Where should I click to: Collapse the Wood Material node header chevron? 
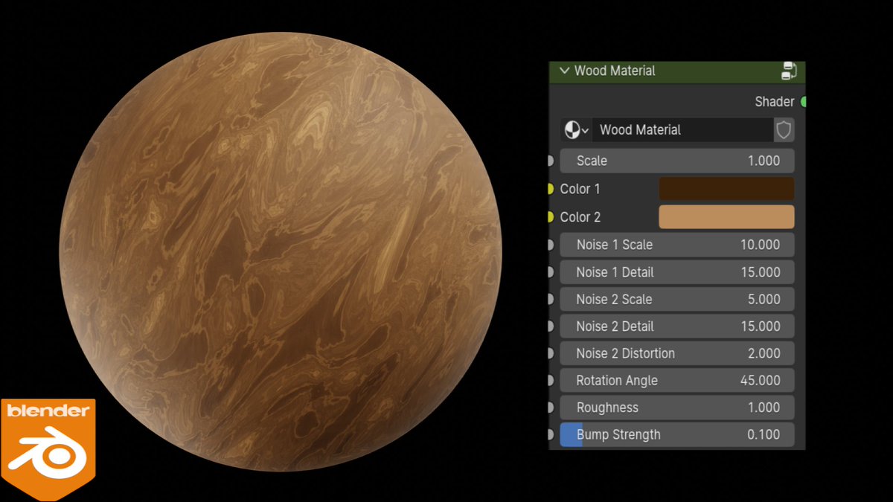pos(564,71)
